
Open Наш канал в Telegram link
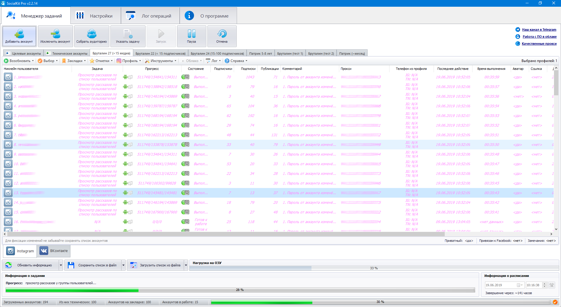point(539,30)
